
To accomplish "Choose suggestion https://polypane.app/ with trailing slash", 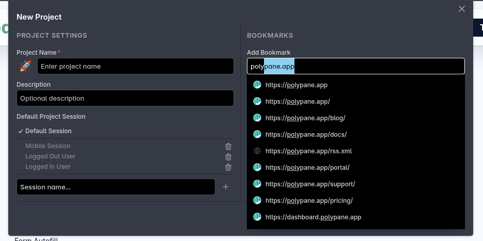I will pos(356,101).
